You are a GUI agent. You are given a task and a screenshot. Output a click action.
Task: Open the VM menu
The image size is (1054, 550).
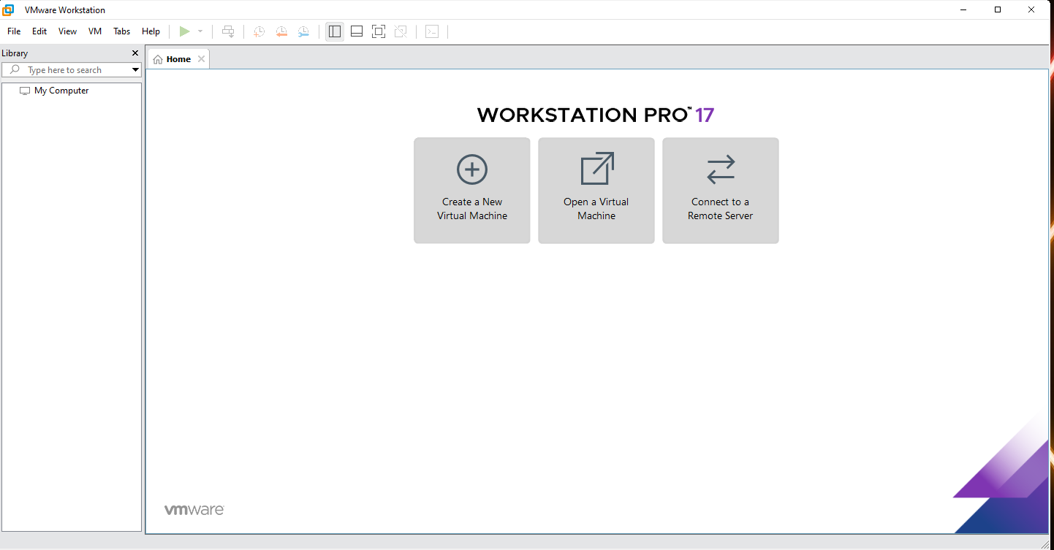[x=95, y=31]
